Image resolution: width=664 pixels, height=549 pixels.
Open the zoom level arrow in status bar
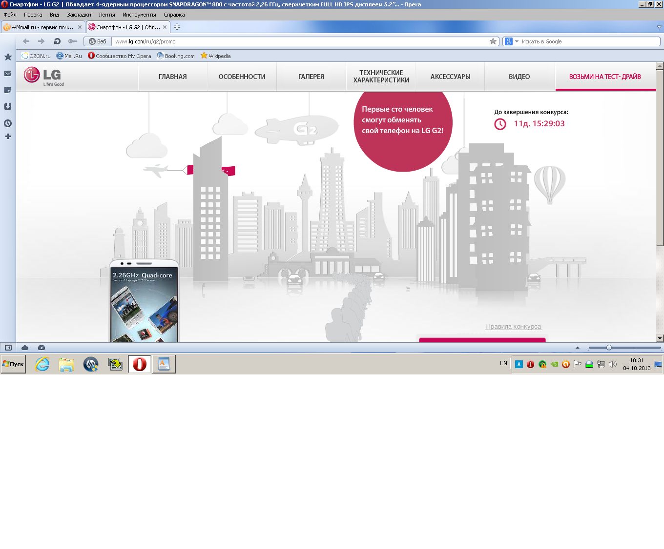578,348
